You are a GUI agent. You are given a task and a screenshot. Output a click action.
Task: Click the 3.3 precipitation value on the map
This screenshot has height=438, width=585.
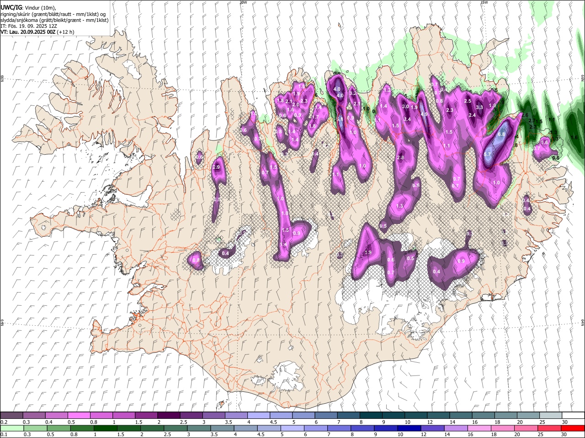[479, 108]
